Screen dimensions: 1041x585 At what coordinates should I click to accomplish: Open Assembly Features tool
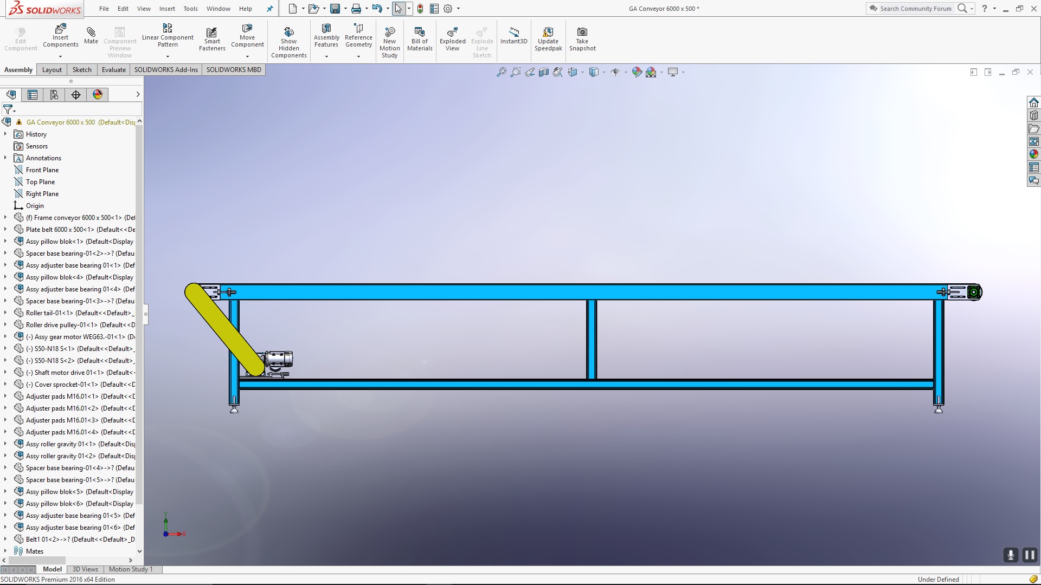(326, 36)
